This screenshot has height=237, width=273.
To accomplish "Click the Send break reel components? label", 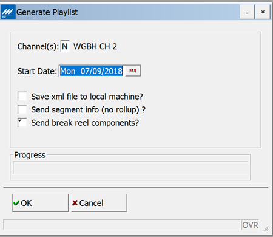I will tap(85, 123).
